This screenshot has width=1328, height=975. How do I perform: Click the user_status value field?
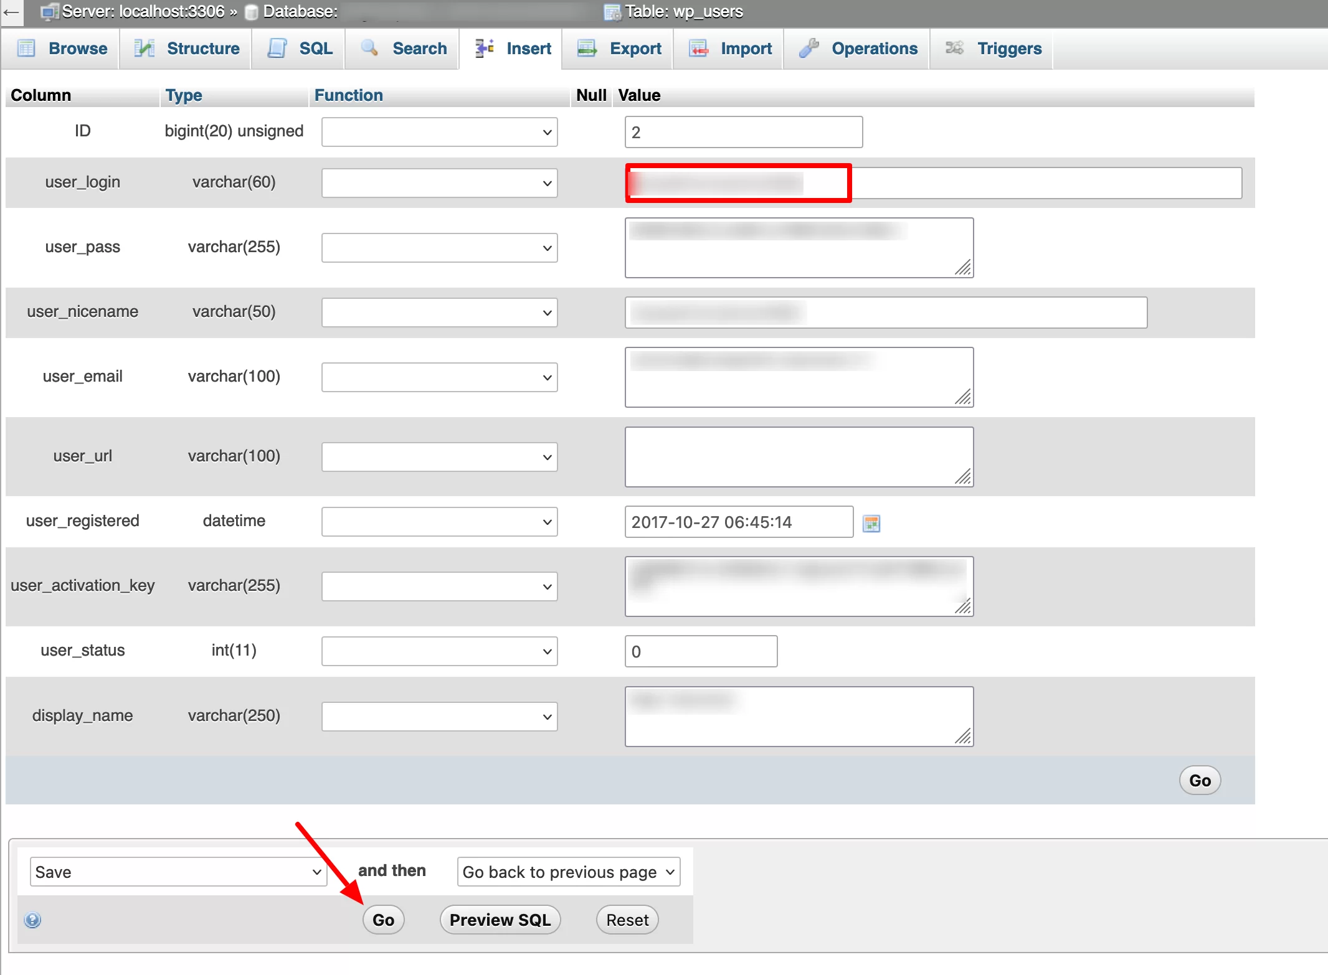click(x=701, y=651)
